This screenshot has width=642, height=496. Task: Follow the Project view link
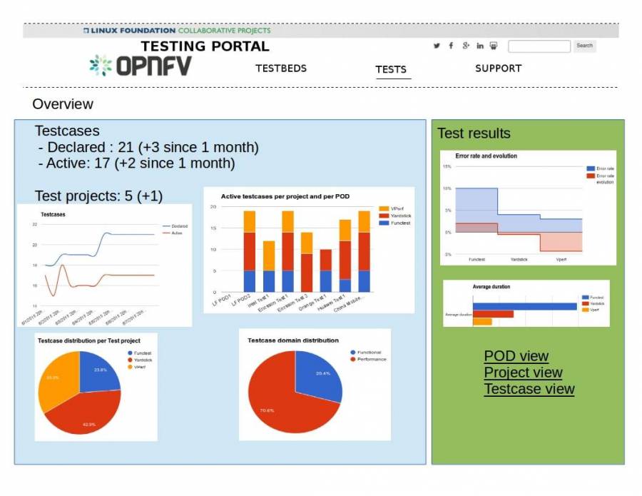point(523,373)
